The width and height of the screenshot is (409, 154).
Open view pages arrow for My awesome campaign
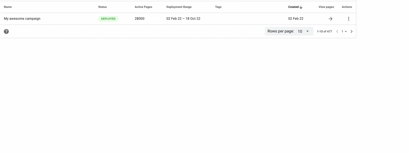point(330,19)
